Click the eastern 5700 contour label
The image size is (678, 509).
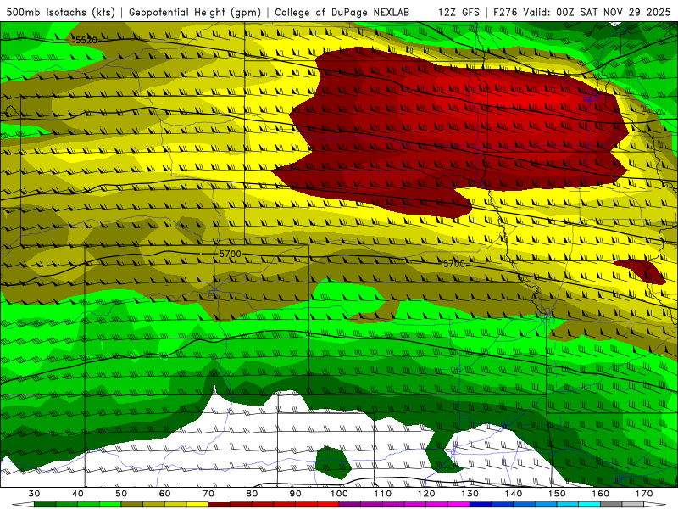[453, 264]
